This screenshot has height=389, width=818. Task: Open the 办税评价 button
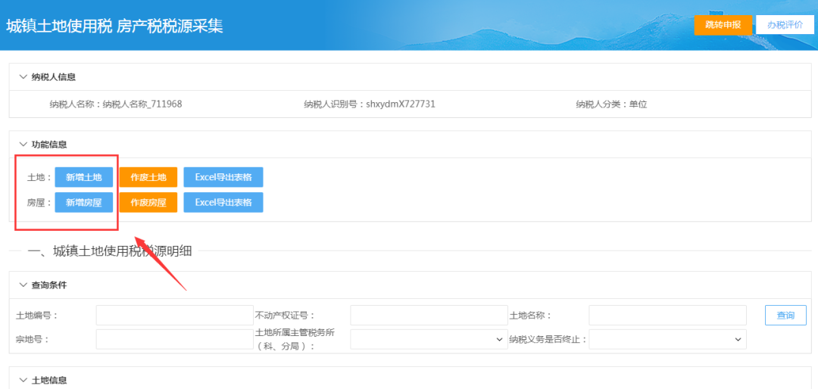(785, 25)
